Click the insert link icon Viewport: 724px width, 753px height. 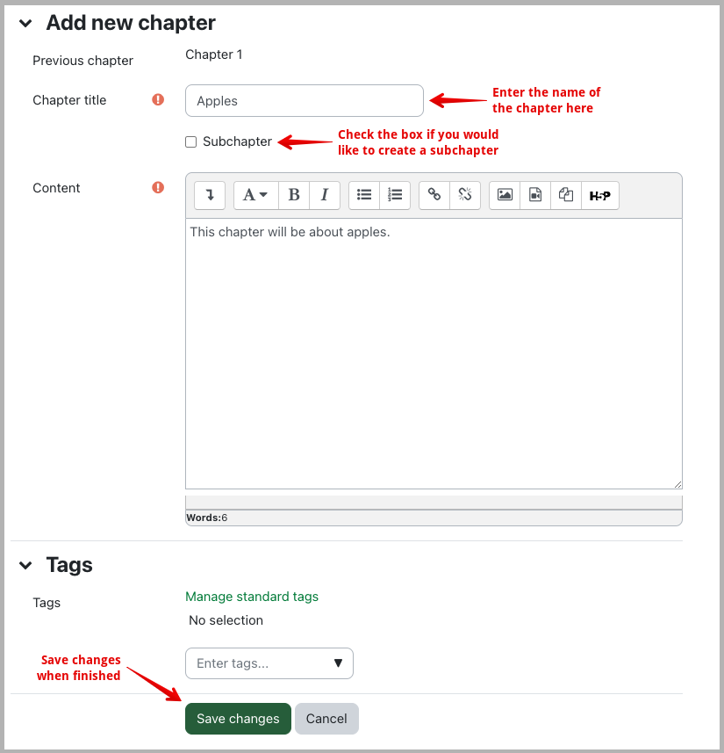(x=434, y=195)
